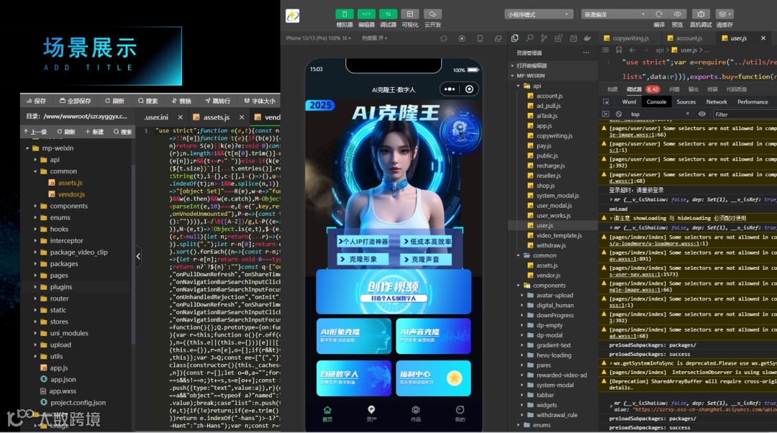
Task: Expand the digital_human folder
Action: (555, 305)
